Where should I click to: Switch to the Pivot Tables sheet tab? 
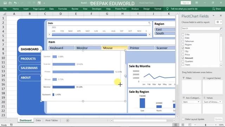tap(52, 120)
